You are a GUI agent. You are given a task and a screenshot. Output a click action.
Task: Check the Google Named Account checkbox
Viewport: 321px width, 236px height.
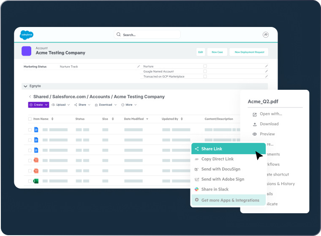(205, 71)
